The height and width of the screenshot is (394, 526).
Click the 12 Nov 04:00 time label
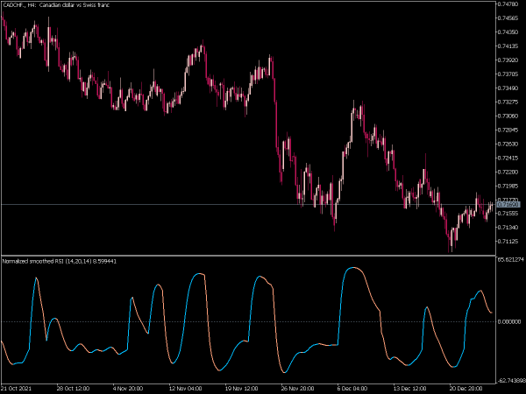[186, 388]
